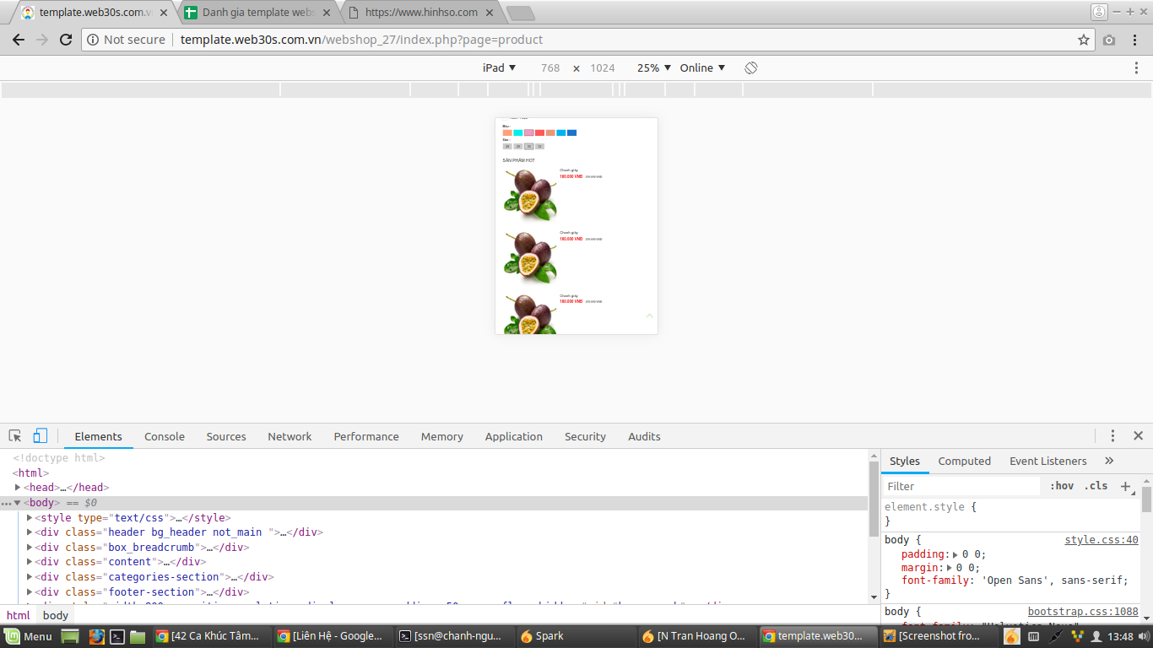The width and height of the screenshot is (1153, 648).
Task: Open a new browser tab
Action: coord(520,13)
